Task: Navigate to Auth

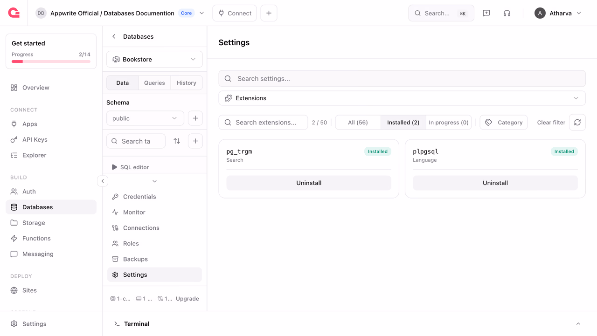Action: [51, 192]
